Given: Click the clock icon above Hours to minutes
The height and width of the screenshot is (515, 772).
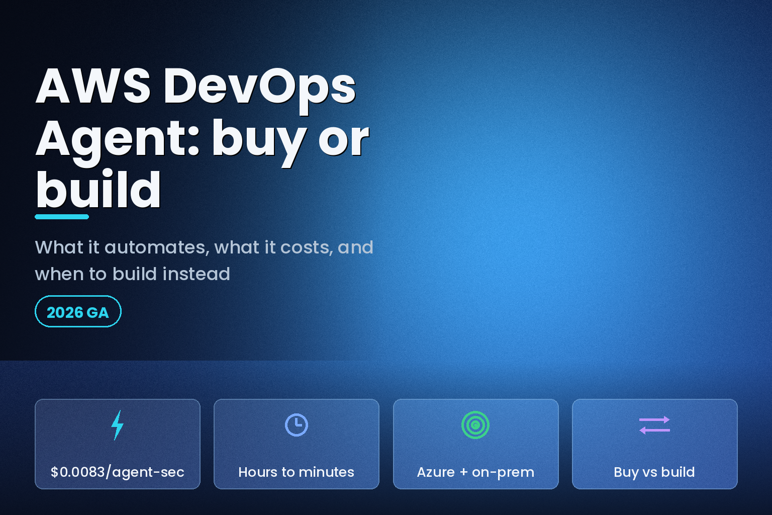Looking at the screenshot, I should 297,425.
